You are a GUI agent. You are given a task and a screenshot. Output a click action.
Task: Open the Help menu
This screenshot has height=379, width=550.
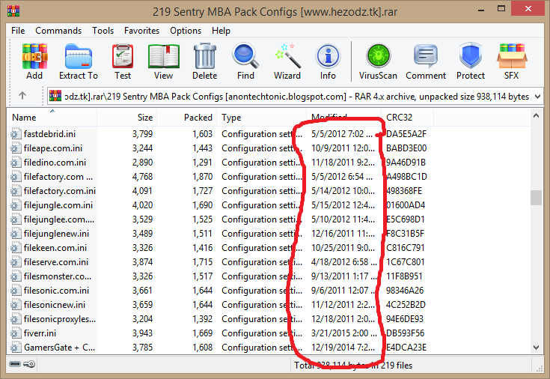coord(221,31)
